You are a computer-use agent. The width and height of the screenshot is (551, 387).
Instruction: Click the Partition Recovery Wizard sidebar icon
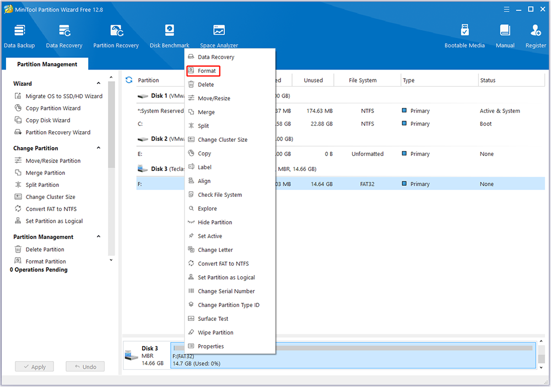[x=18, y=132]
